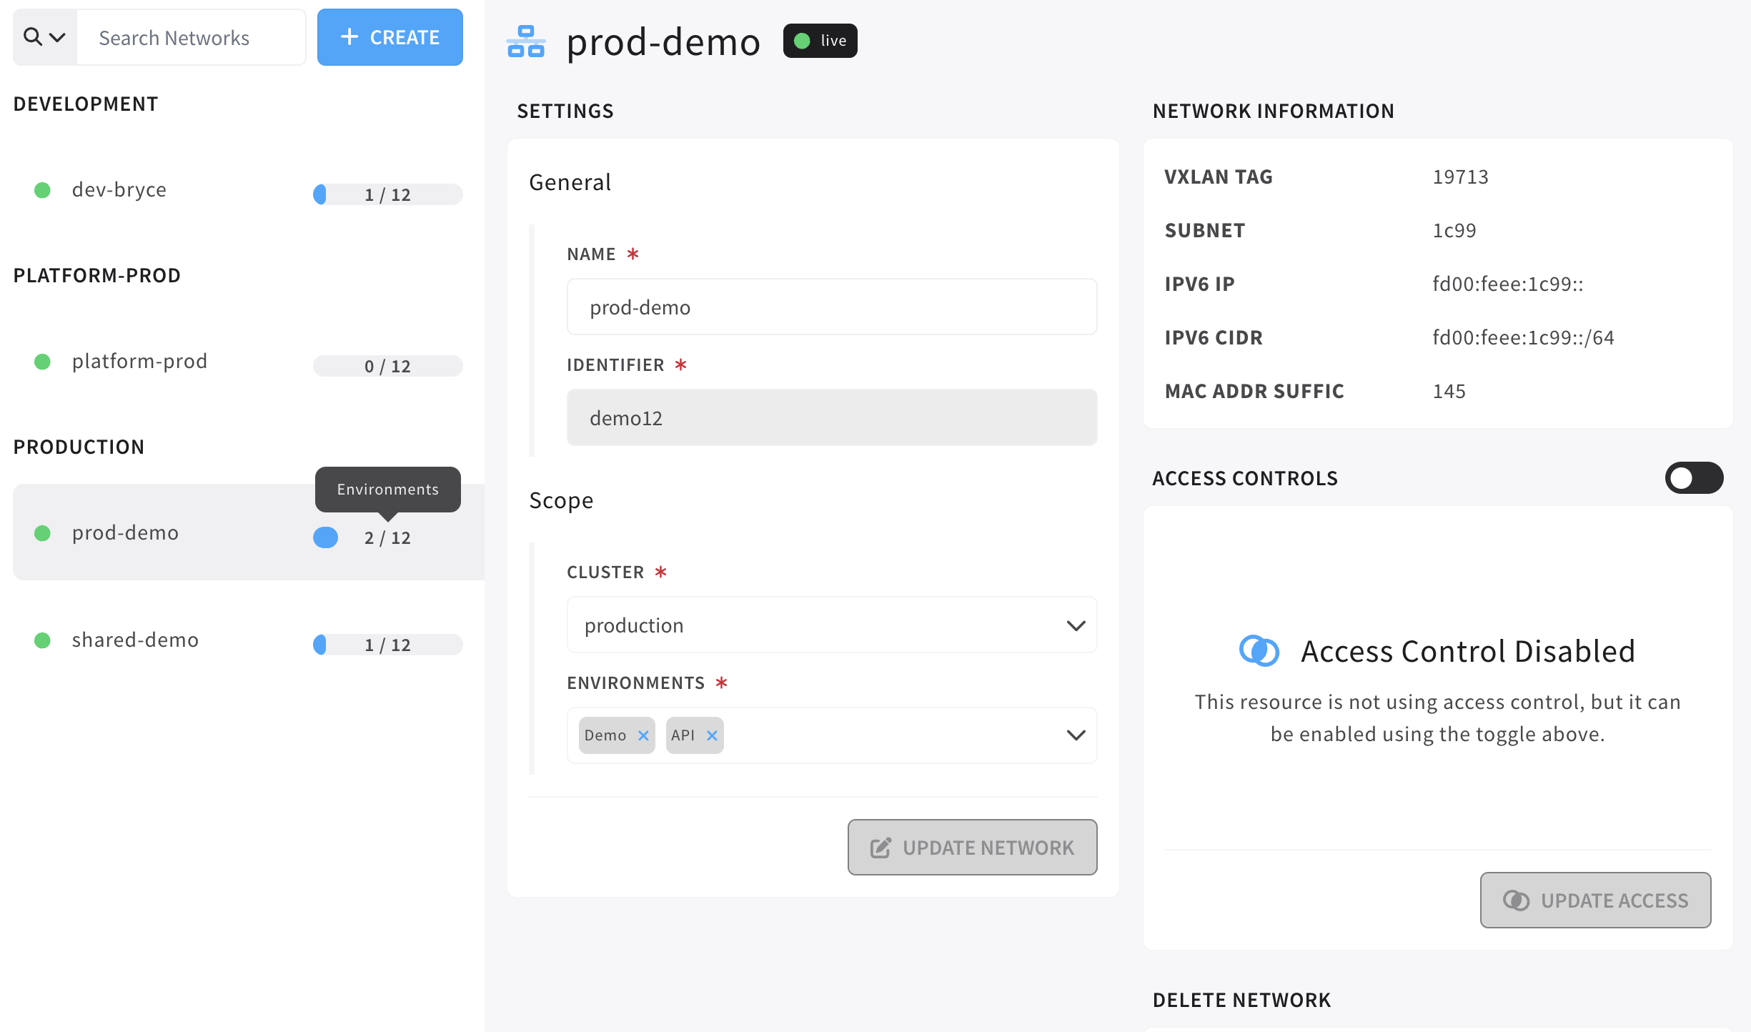Click prod-demo green status dot
The image size is (1751, 1032).
pos(43,533)
